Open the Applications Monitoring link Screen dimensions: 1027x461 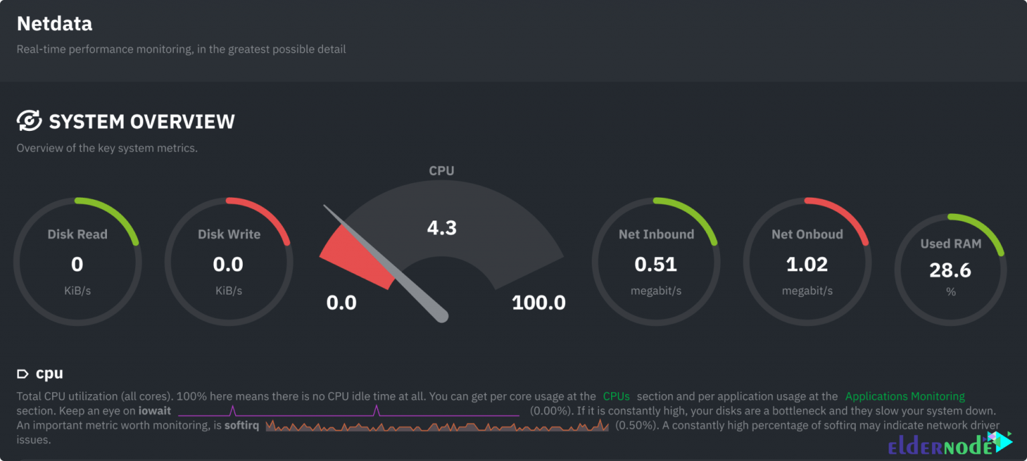(x=905, y=396)
